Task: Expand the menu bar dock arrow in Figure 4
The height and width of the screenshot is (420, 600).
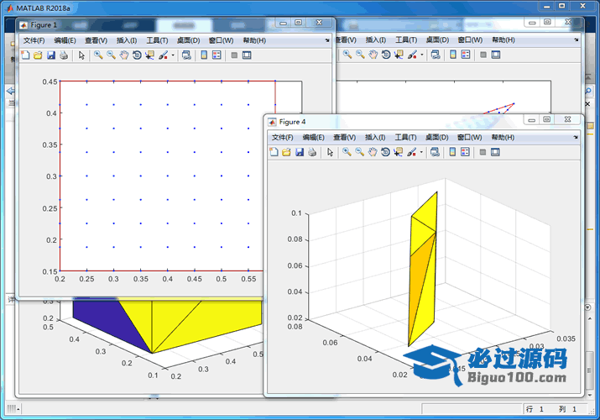Action: (x=575, y=137)
